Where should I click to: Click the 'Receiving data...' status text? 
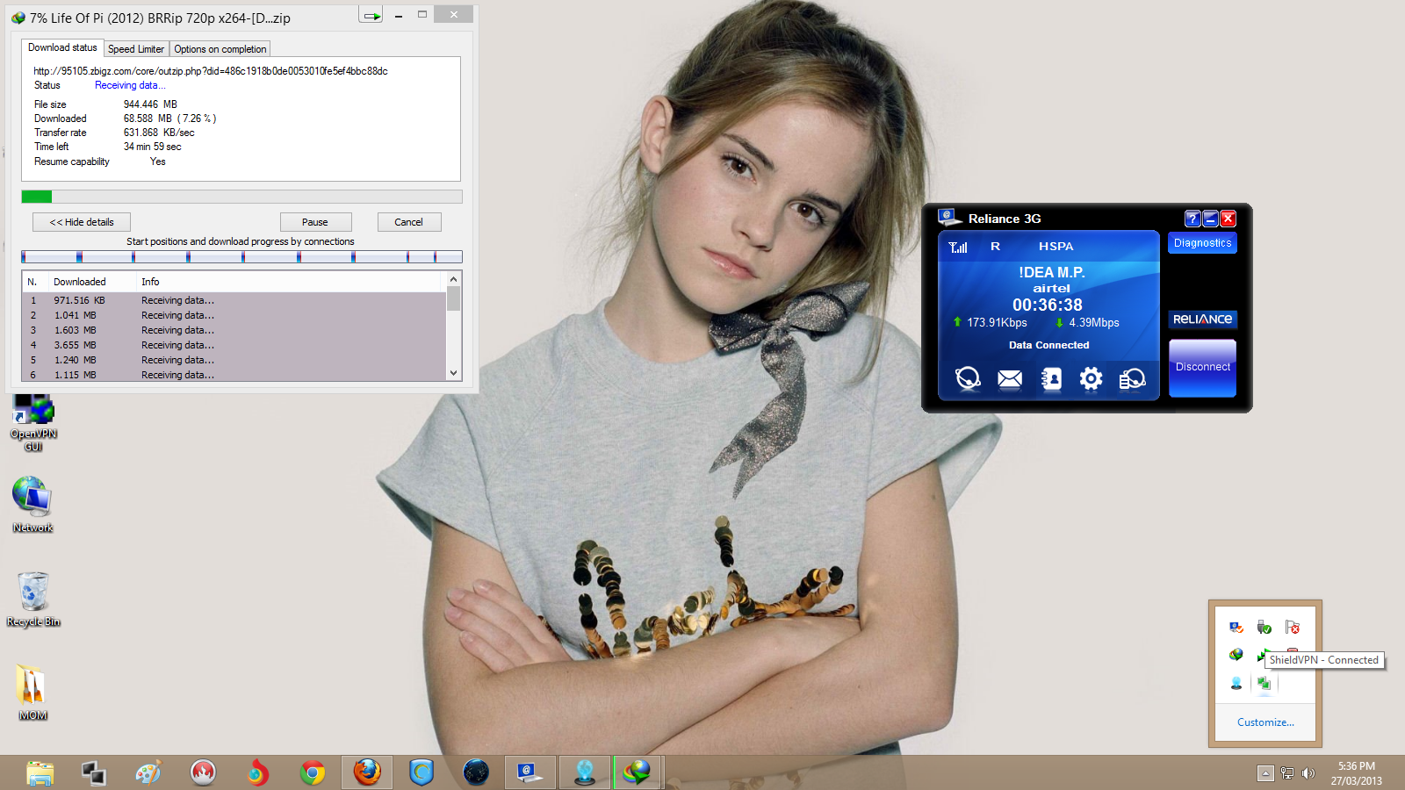[130, 85]
